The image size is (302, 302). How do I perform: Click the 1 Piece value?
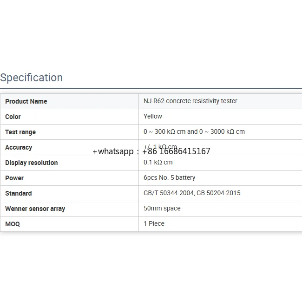(x=154, y=223)
